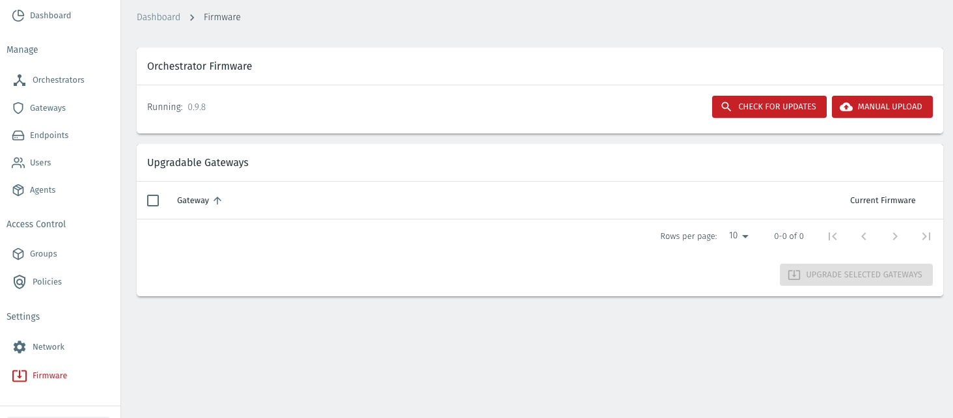This screenshot has height=418, width=953.
Task: Select the Firmware breadcrumb tab
Action: [x=222, y=17]
